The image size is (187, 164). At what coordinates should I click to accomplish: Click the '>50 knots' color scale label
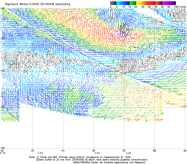(180, 7)
